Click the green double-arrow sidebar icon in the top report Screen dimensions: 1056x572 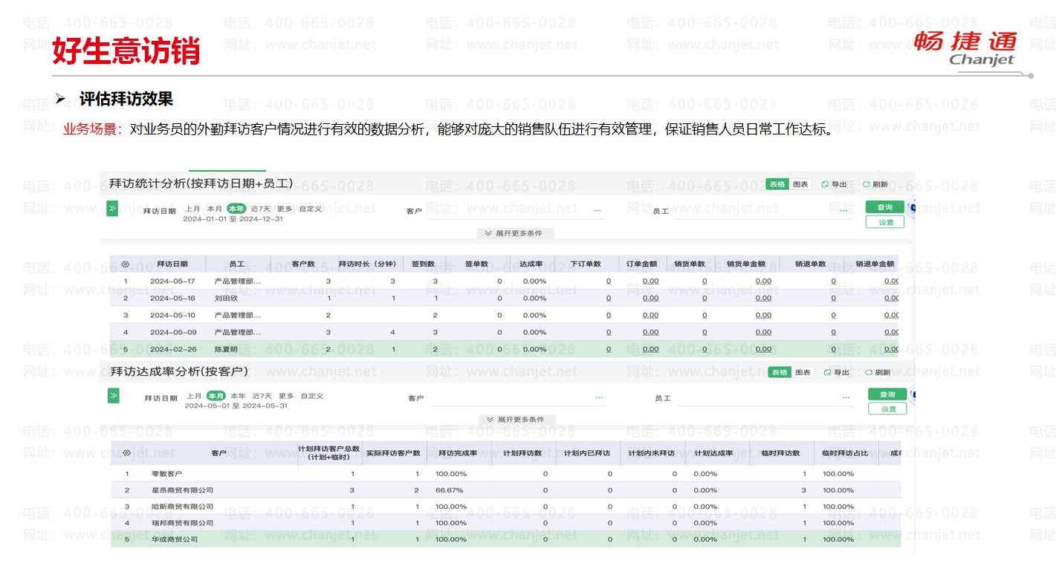112,209
